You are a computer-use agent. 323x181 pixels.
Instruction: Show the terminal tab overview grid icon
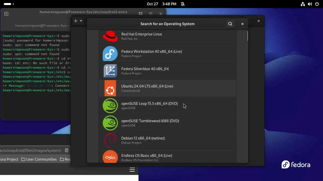tap(141, 14)
